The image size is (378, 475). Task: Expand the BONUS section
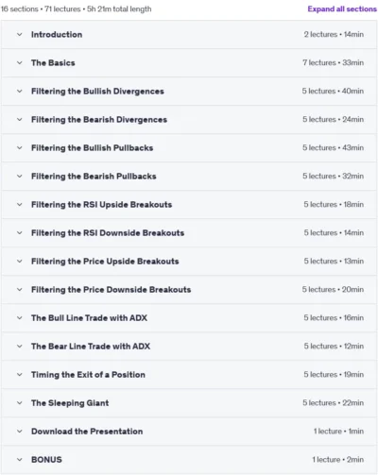point(189,460)
